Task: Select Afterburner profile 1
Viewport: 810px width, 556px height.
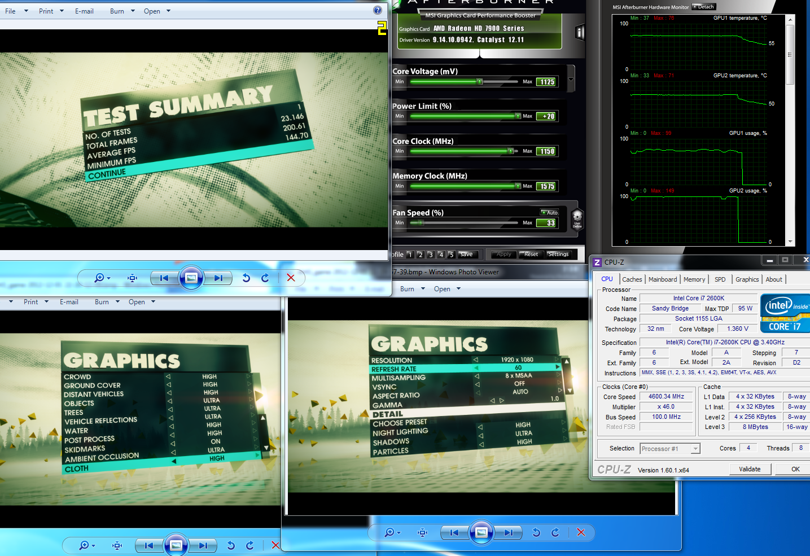Action: [x=410, y=255]
